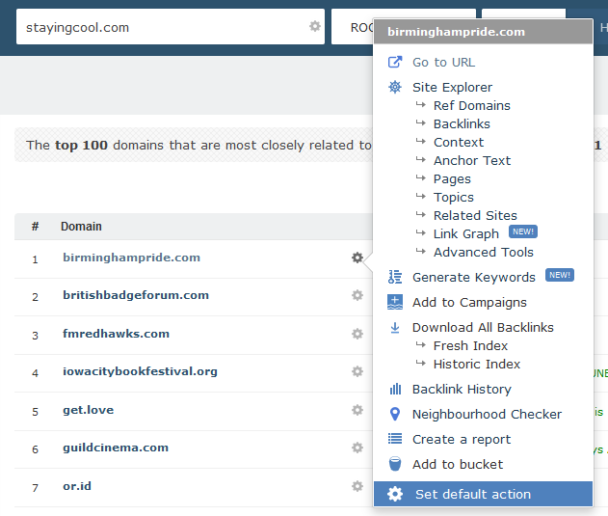This screenshot has height=516, width=608.
Task: Select Generate Keywords menu entry
Action: [473, 277]
